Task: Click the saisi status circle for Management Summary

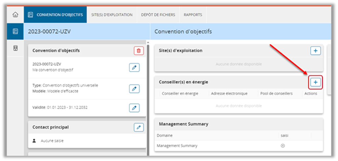Action: pos(283,146)
